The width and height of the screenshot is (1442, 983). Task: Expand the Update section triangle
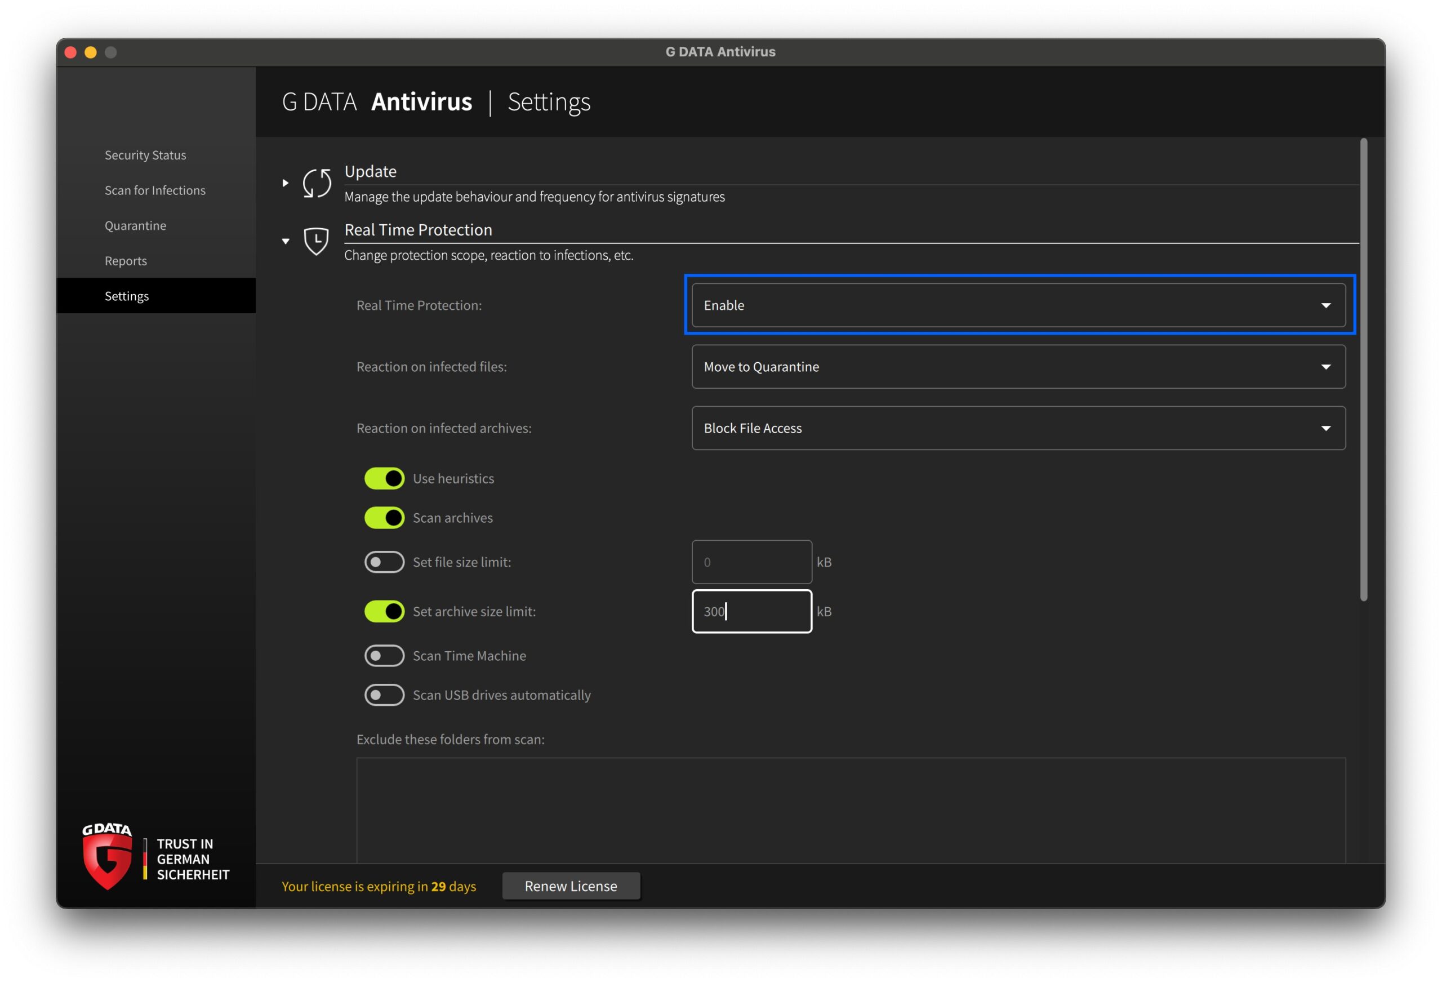tap(286, 183)
